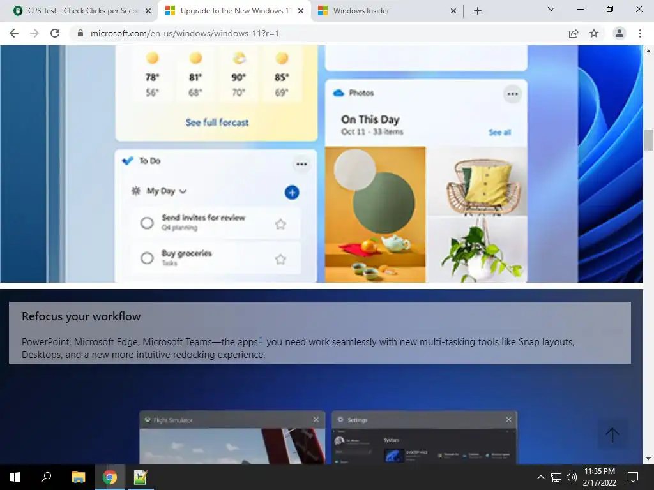Image resolution: width=654 pixels, height=490 pixels.
Task: Open a new browser tab
Action: 478,11
